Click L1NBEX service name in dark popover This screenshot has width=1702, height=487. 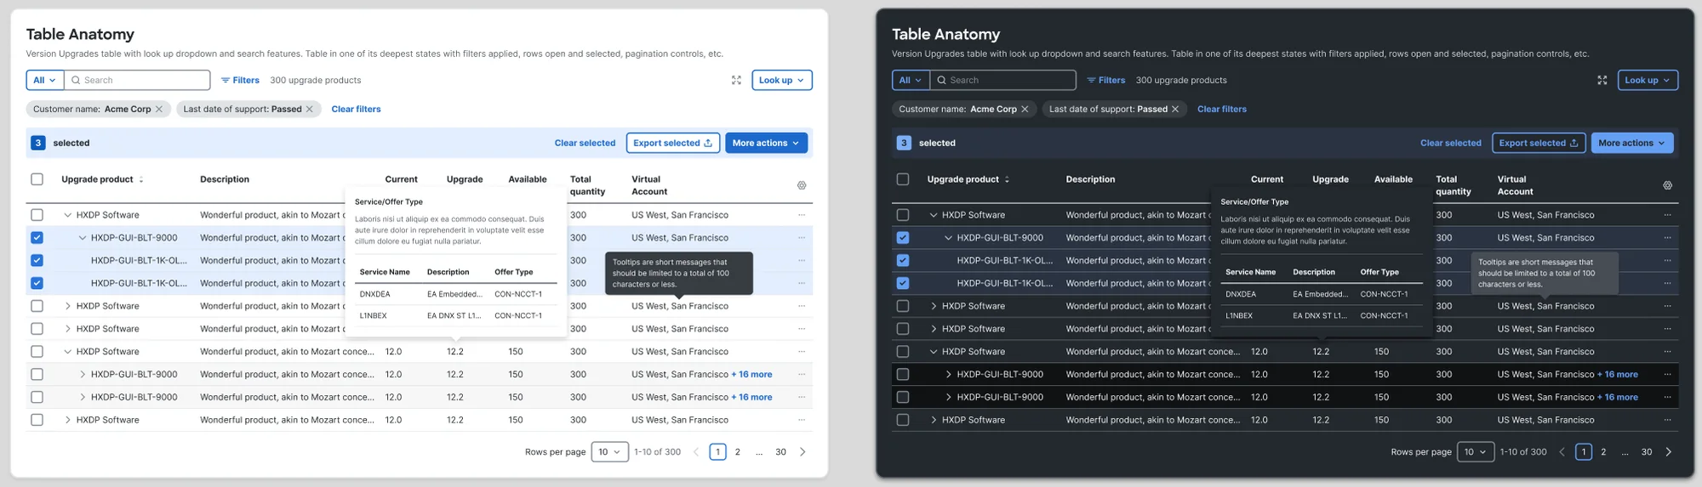click(1239, 315)
